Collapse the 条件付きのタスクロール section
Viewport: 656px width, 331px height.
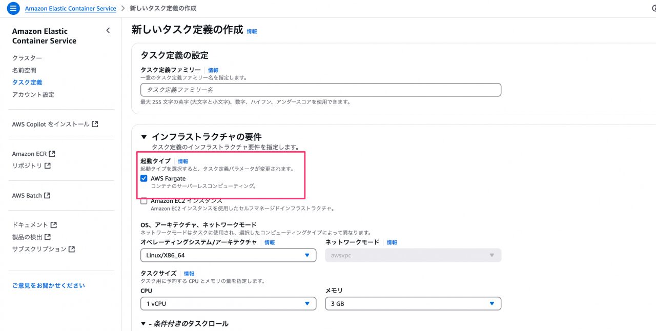tap(143, 324)
